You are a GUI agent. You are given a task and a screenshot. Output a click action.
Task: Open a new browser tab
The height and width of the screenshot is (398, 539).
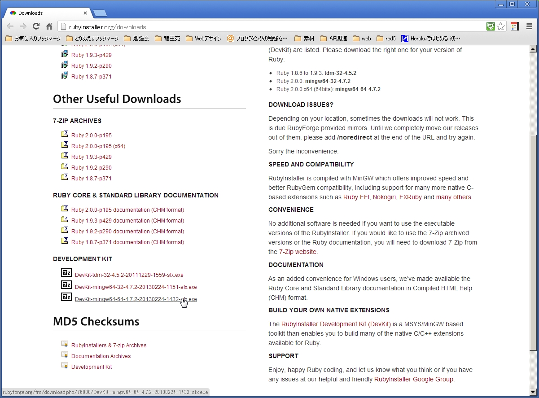tap(100, 13)
